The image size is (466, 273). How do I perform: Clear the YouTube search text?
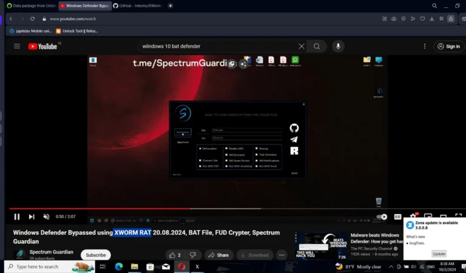(302, 46)
